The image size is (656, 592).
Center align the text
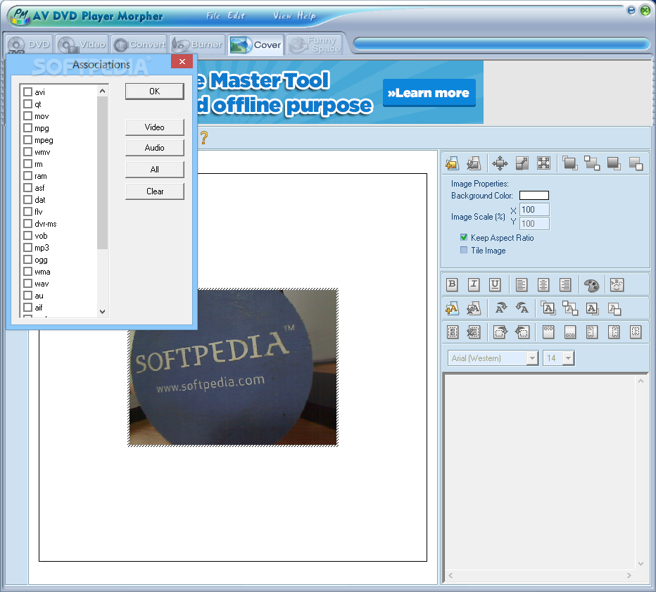coord(543,285)
